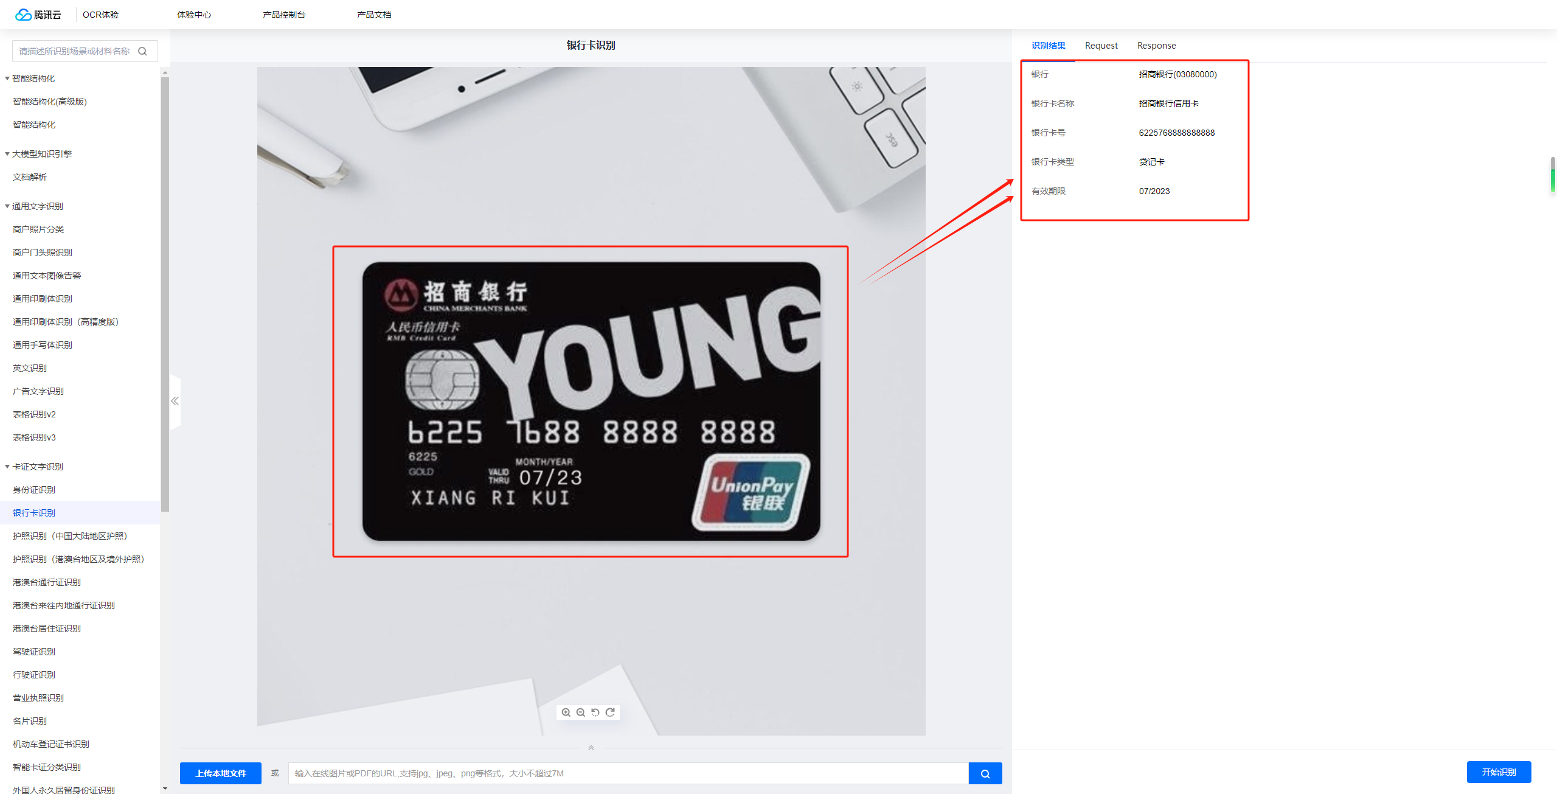The width and height of the screenshot is (1557, 794).
Task: Select 智能卡证分类识别 in sidebar
Action: pos(47,767)
